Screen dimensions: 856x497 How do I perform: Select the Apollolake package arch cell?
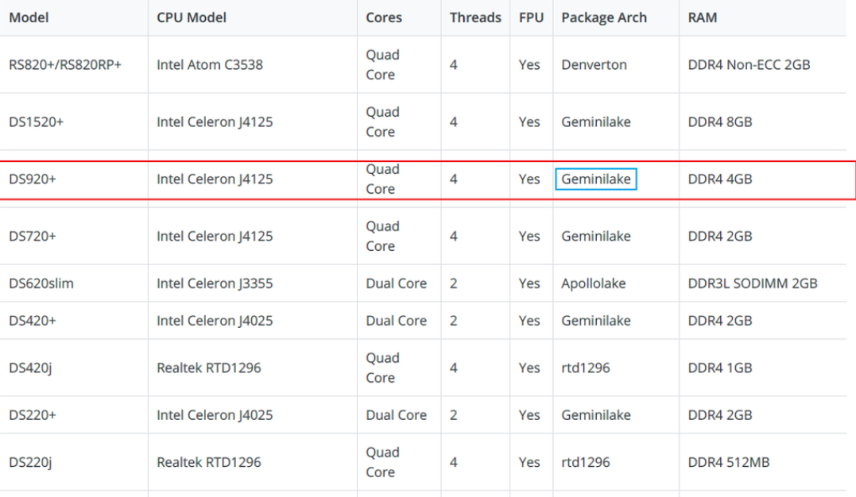tap(593, 283)
